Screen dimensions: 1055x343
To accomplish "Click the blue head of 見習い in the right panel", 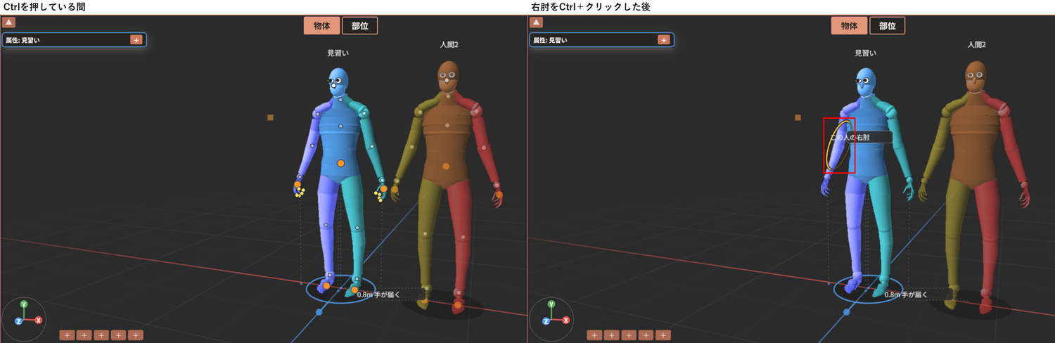I will point(866,83).
